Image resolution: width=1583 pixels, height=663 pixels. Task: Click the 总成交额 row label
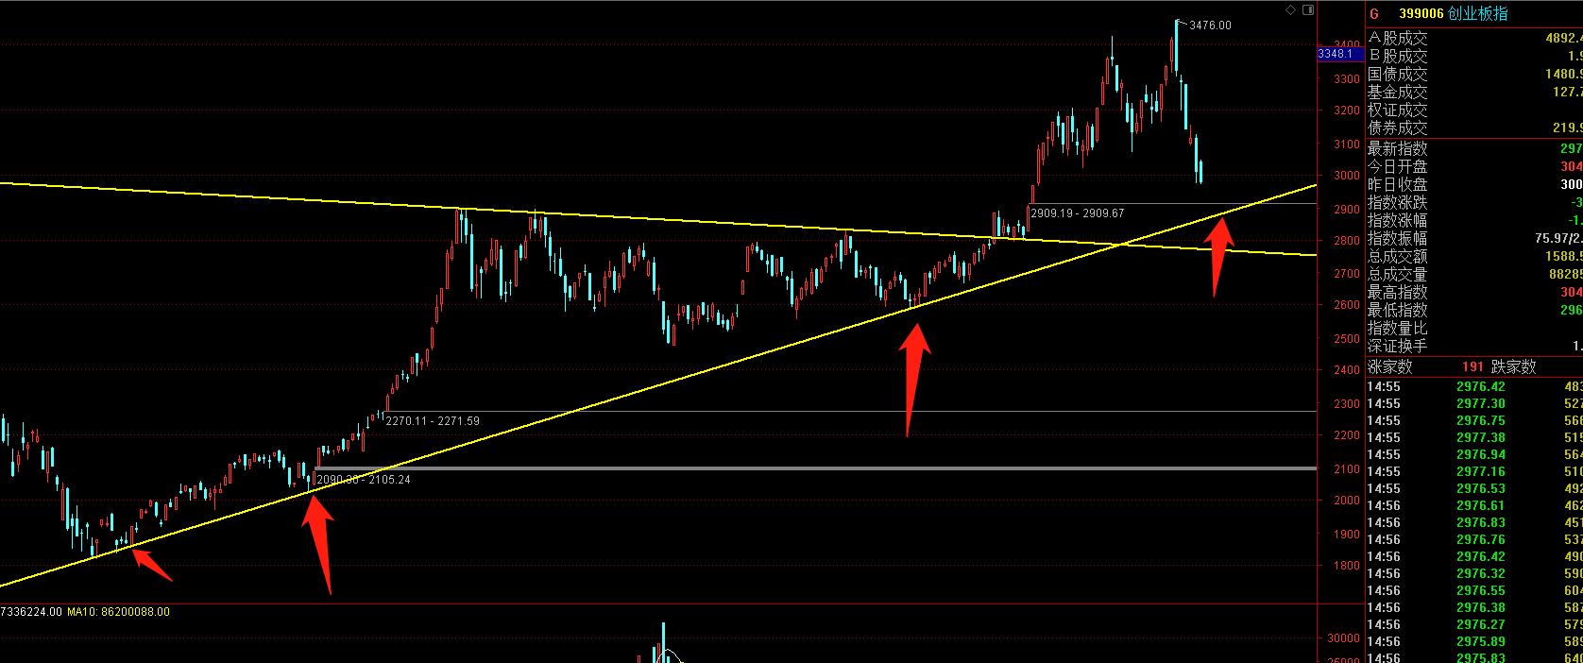pos(1398,257)
